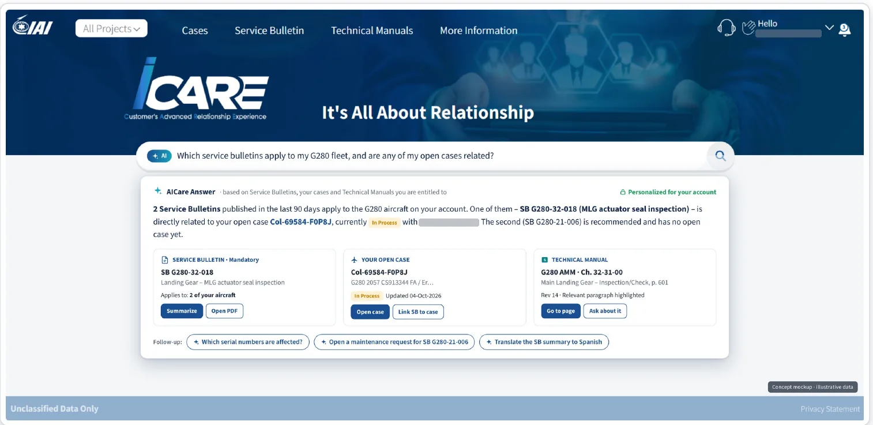Click the waving hand greeting icon
The image size is (873, 425).
[748, 28]
